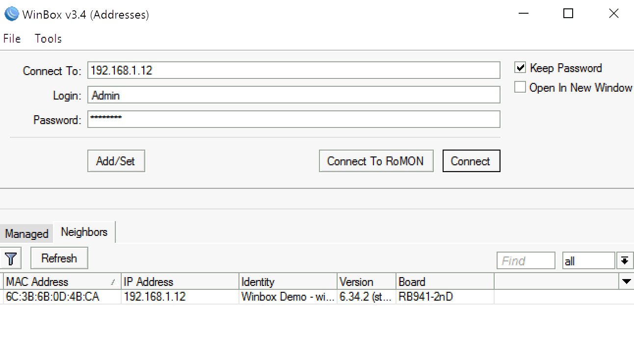The height and width of the screenshot is (359, 634).
Task: Close the WinBox window
Action: 613,14
